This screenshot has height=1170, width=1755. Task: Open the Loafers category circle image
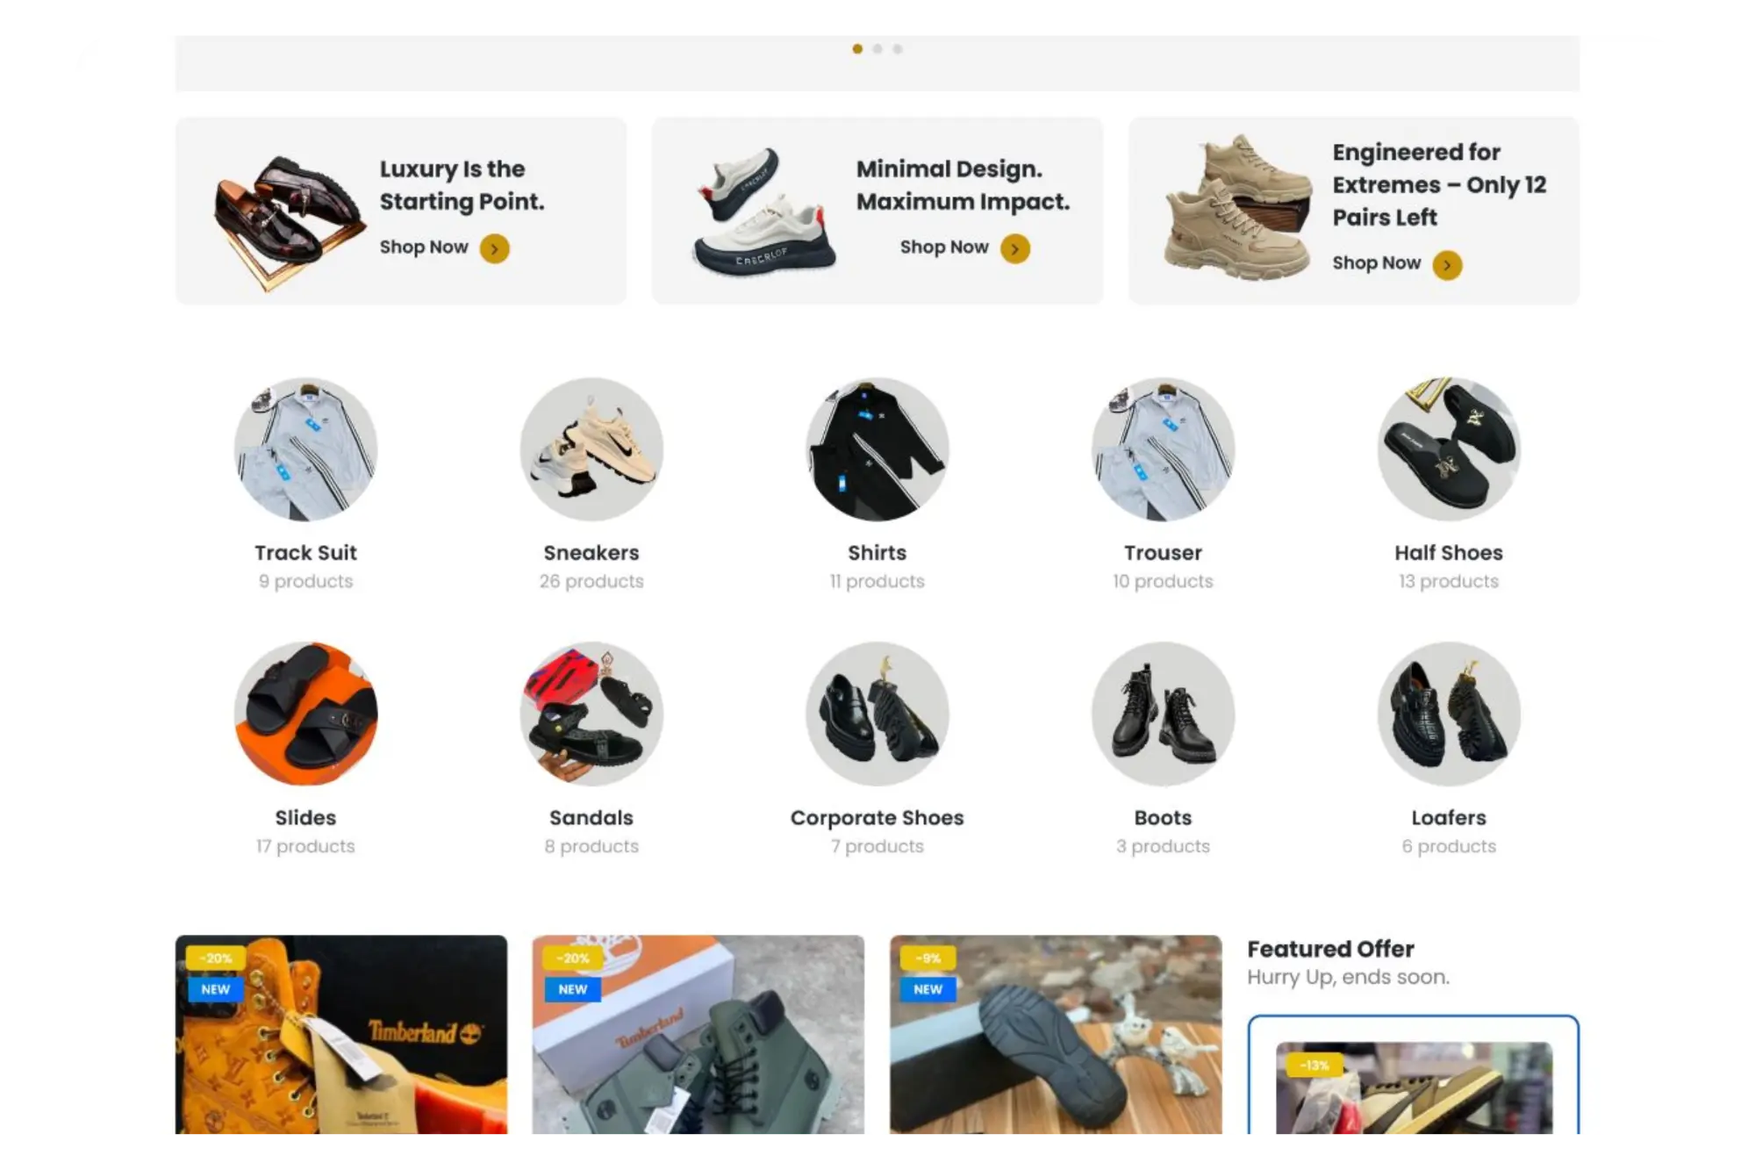point(1449,714)
